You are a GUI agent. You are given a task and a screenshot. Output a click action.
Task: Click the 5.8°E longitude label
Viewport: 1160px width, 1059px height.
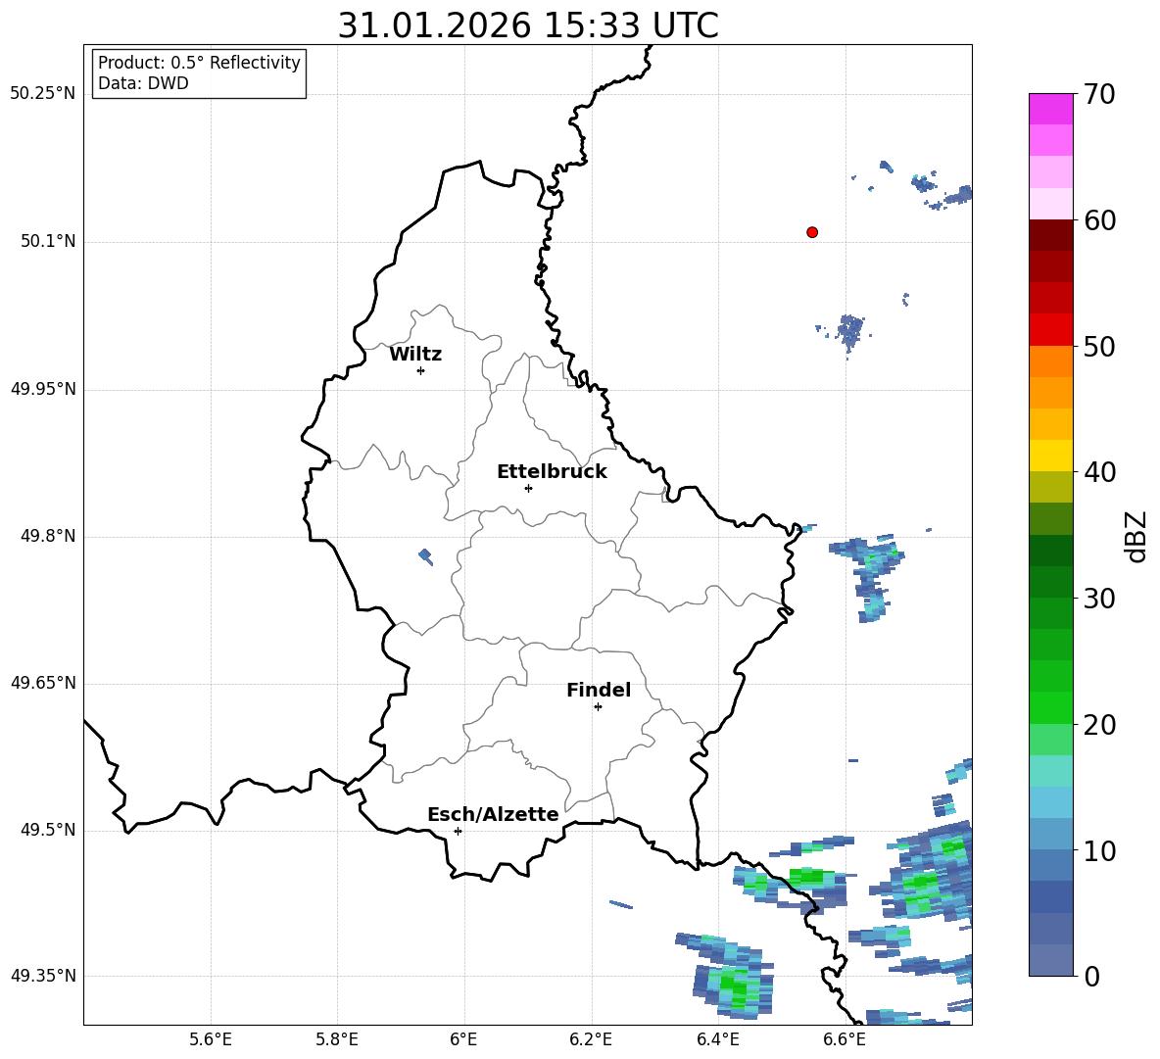337,1040
